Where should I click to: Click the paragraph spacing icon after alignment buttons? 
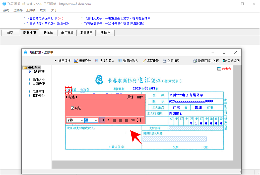133,120
